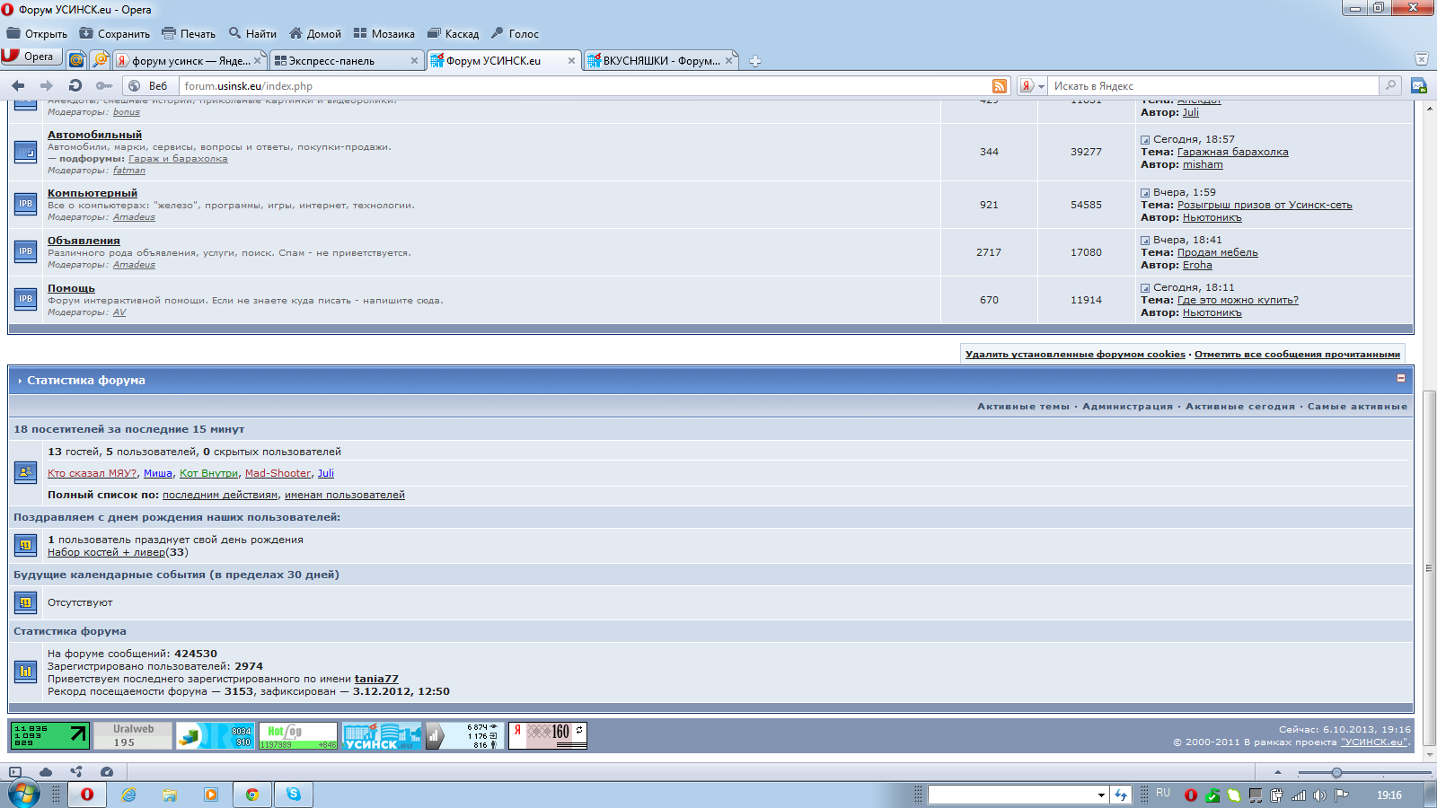1437x808 pixels.
Task: Expand the taskbar address dropdown arrow
Action: pos(1101,795)
